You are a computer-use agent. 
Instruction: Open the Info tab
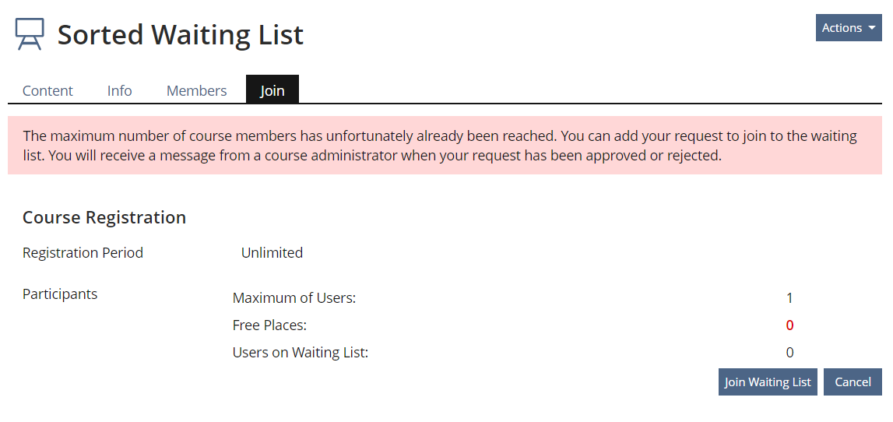click(119, 90)
